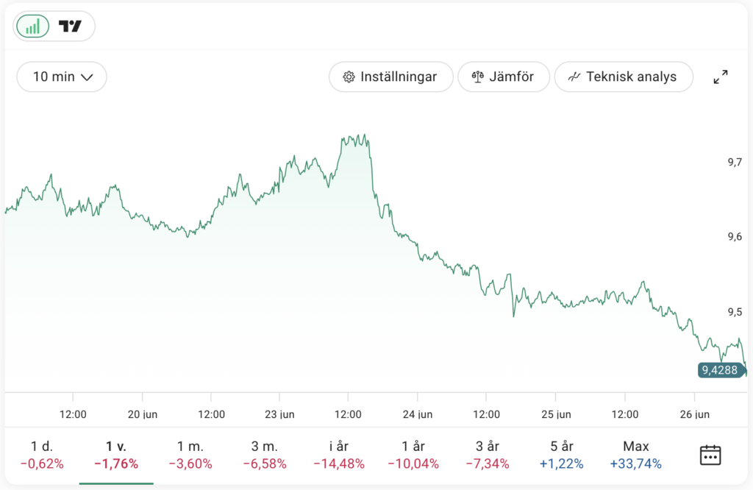Image resolution: width=753 pixels, height=490 pixels.
Task: Click the scales icon in Jämför
Action: point(478,77)
